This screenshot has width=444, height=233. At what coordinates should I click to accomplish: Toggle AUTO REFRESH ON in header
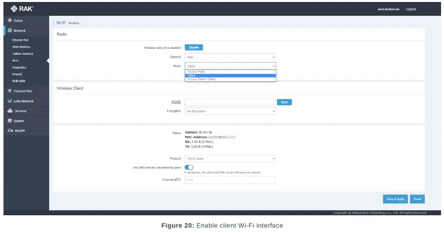[388, 9]
